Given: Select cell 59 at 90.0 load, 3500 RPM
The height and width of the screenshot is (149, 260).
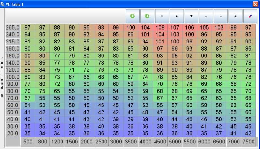Looking at the screenshot, I should 131,84.
